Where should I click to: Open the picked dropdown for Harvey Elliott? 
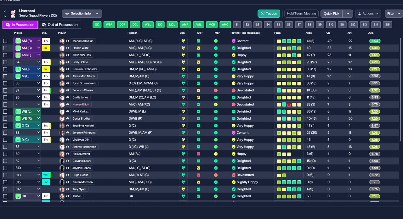[x=27, y=104]
